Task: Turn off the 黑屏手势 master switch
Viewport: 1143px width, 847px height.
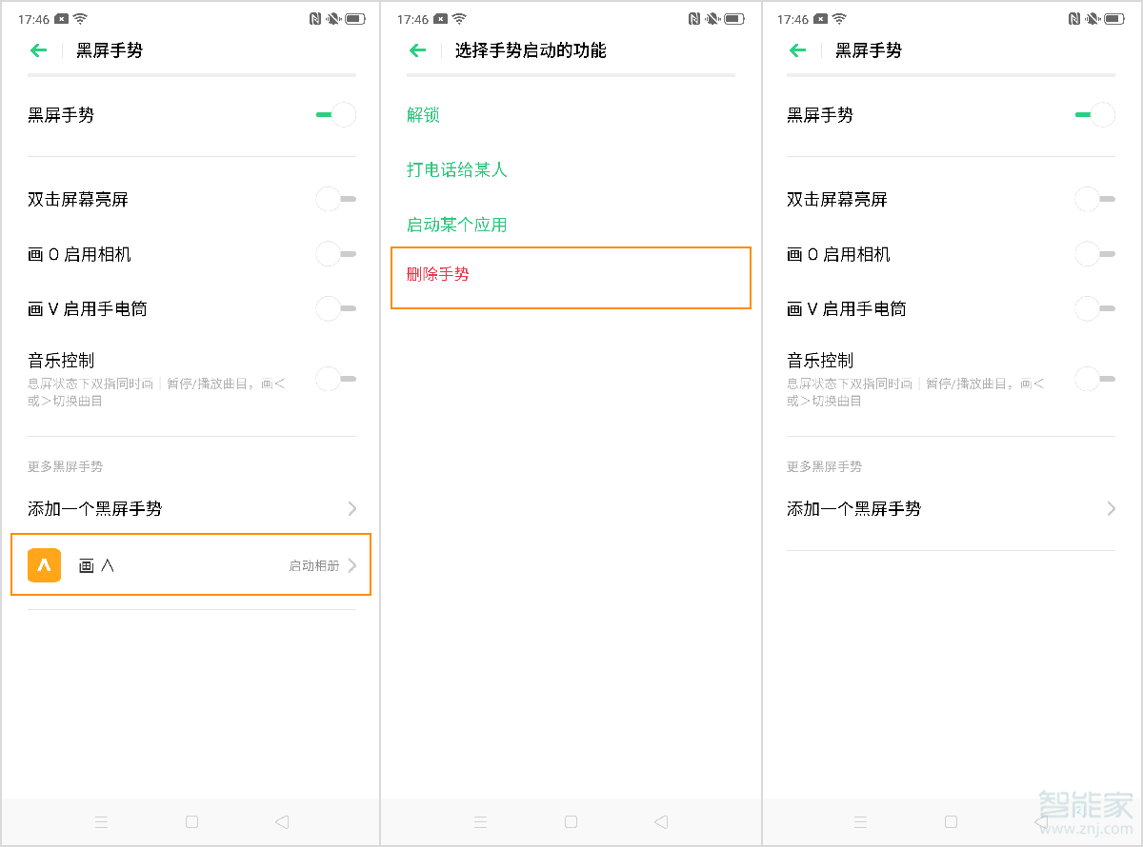Action: pyautogui.click(x=335, y=114)
